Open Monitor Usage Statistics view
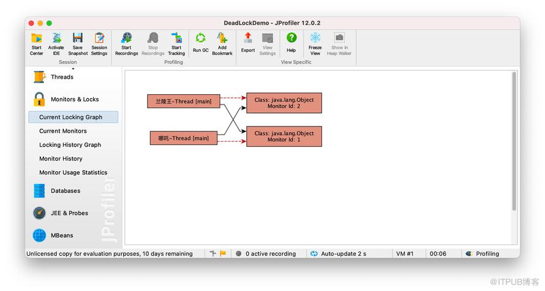Screen dimensions: 545x291 coord(73,173)
